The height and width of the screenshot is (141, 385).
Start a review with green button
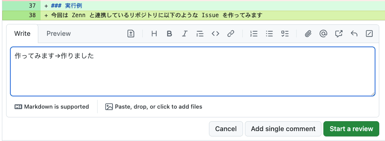pyautogui.click(x=351, y=129)
